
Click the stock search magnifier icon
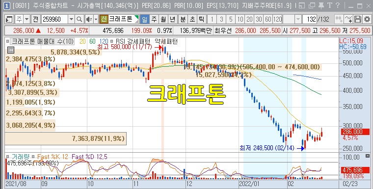coord(80,19)
